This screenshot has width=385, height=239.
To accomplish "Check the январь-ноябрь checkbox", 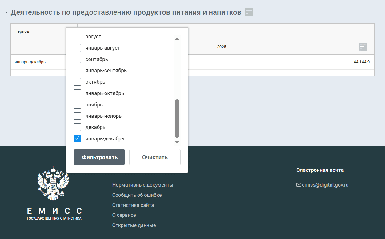I will pyautogui.click(x=77, y=116).
